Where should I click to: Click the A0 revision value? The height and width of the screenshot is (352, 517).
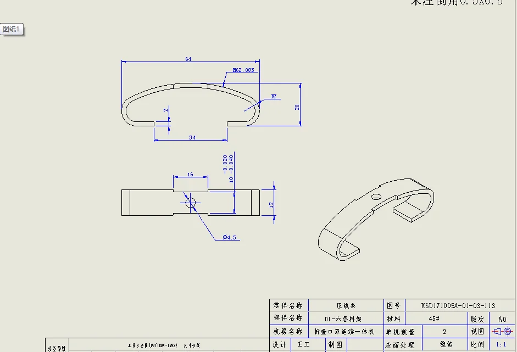coord(502,319)
